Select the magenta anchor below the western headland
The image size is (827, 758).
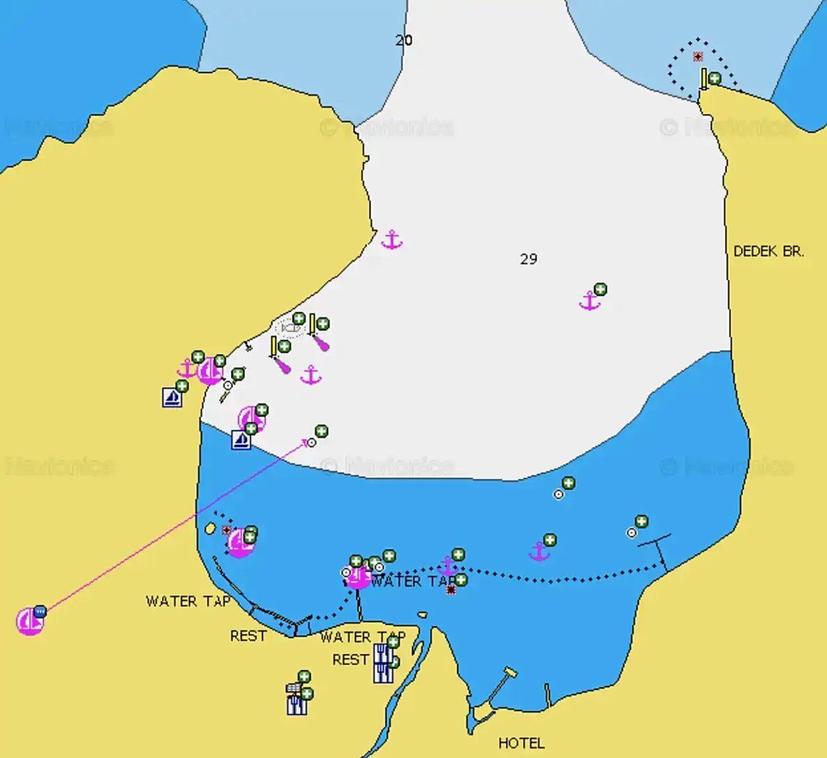click(x=391, y=239)
